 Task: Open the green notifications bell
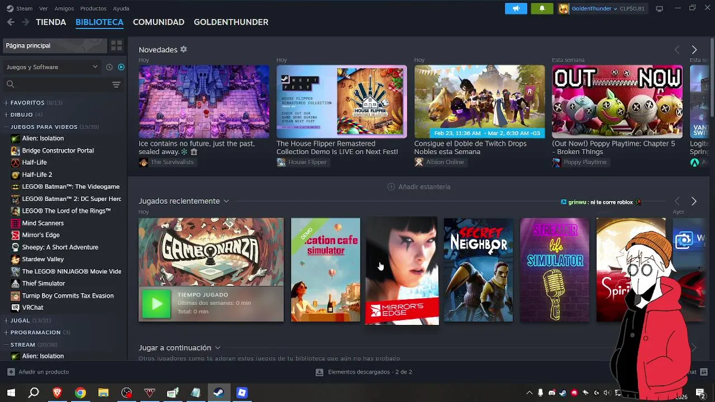click(x=542, y=8)
